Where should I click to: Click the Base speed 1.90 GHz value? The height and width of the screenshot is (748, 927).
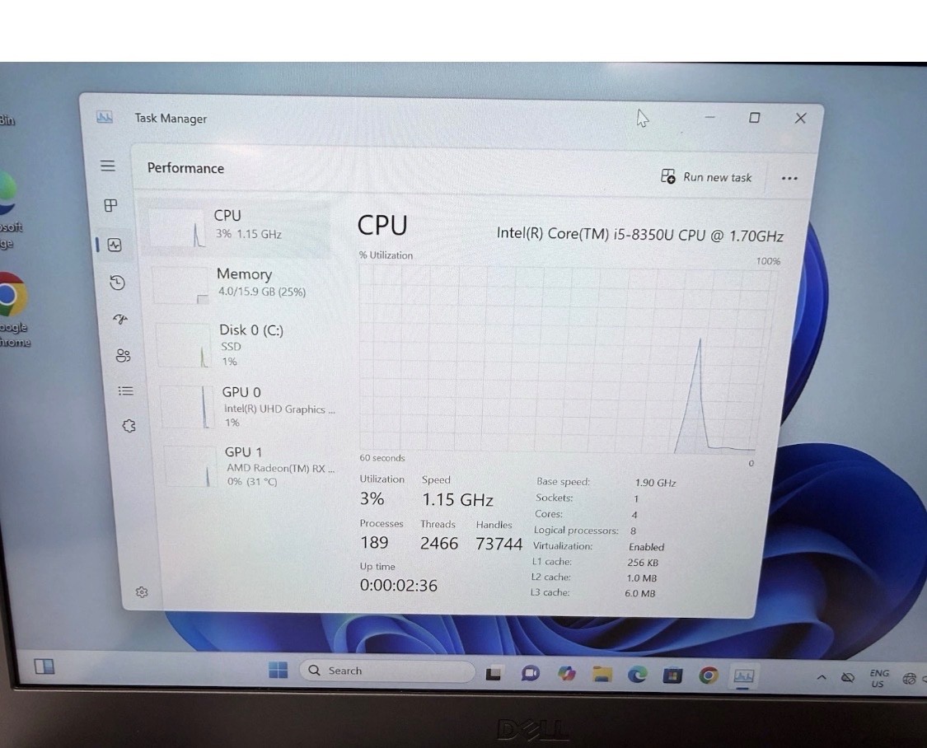click(655, 483)
